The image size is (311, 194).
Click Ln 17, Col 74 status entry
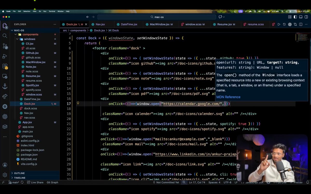pyautogui.click(x=197, y=182)
